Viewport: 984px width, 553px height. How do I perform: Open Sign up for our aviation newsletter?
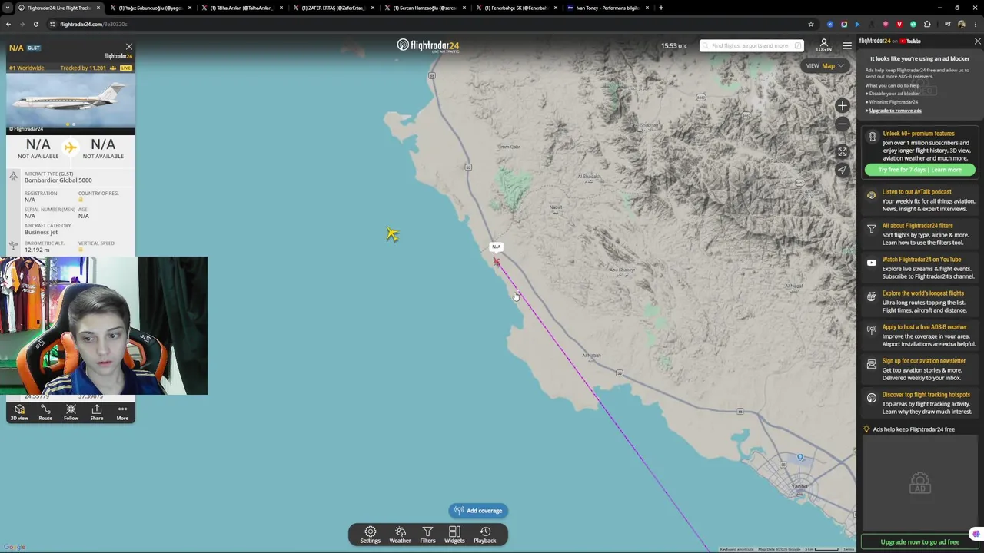(x=920, y=369)
